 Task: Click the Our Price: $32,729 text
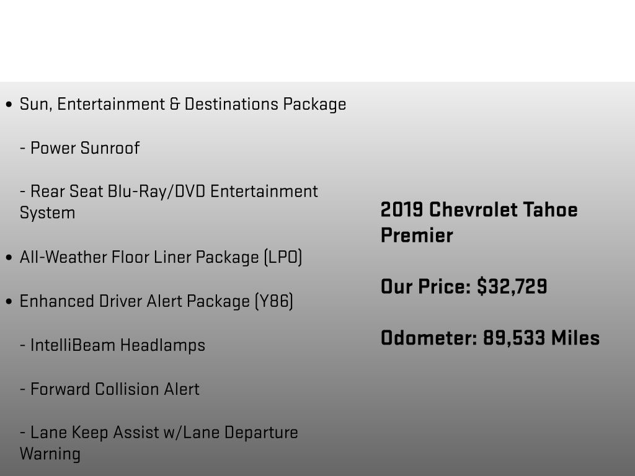point(464,286)
